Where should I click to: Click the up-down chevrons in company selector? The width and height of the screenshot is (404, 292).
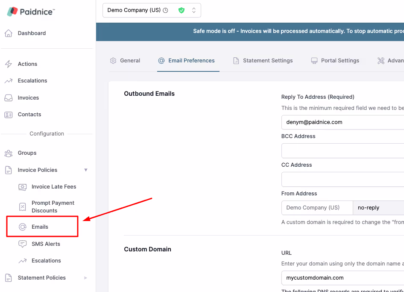pyautogui.click(x=194, y=10)
